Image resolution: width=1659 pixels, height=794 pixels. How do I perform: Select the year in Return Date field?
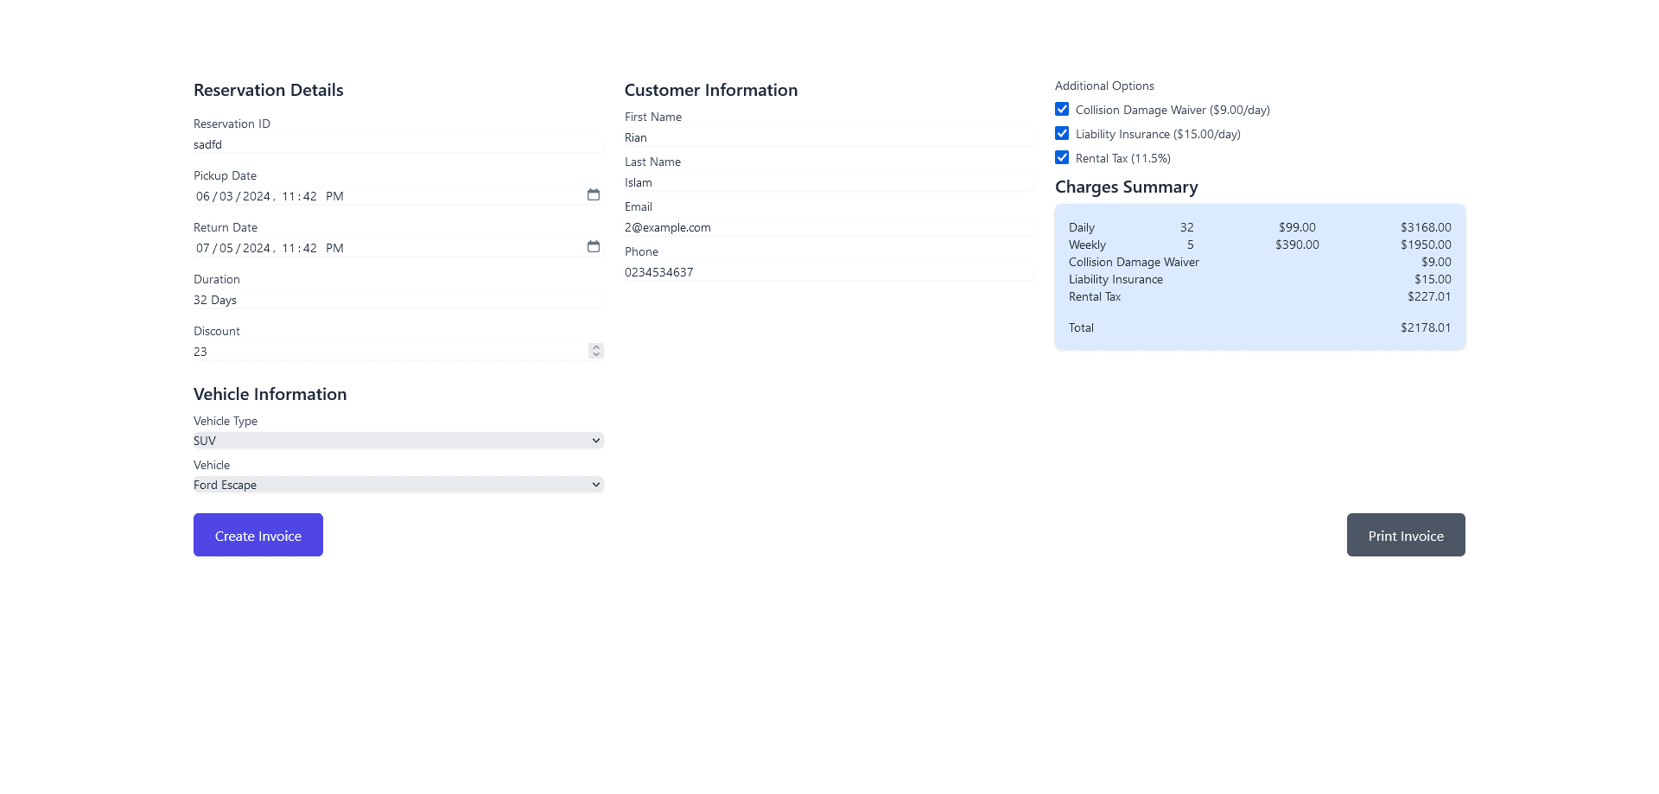tap(257, 248)
